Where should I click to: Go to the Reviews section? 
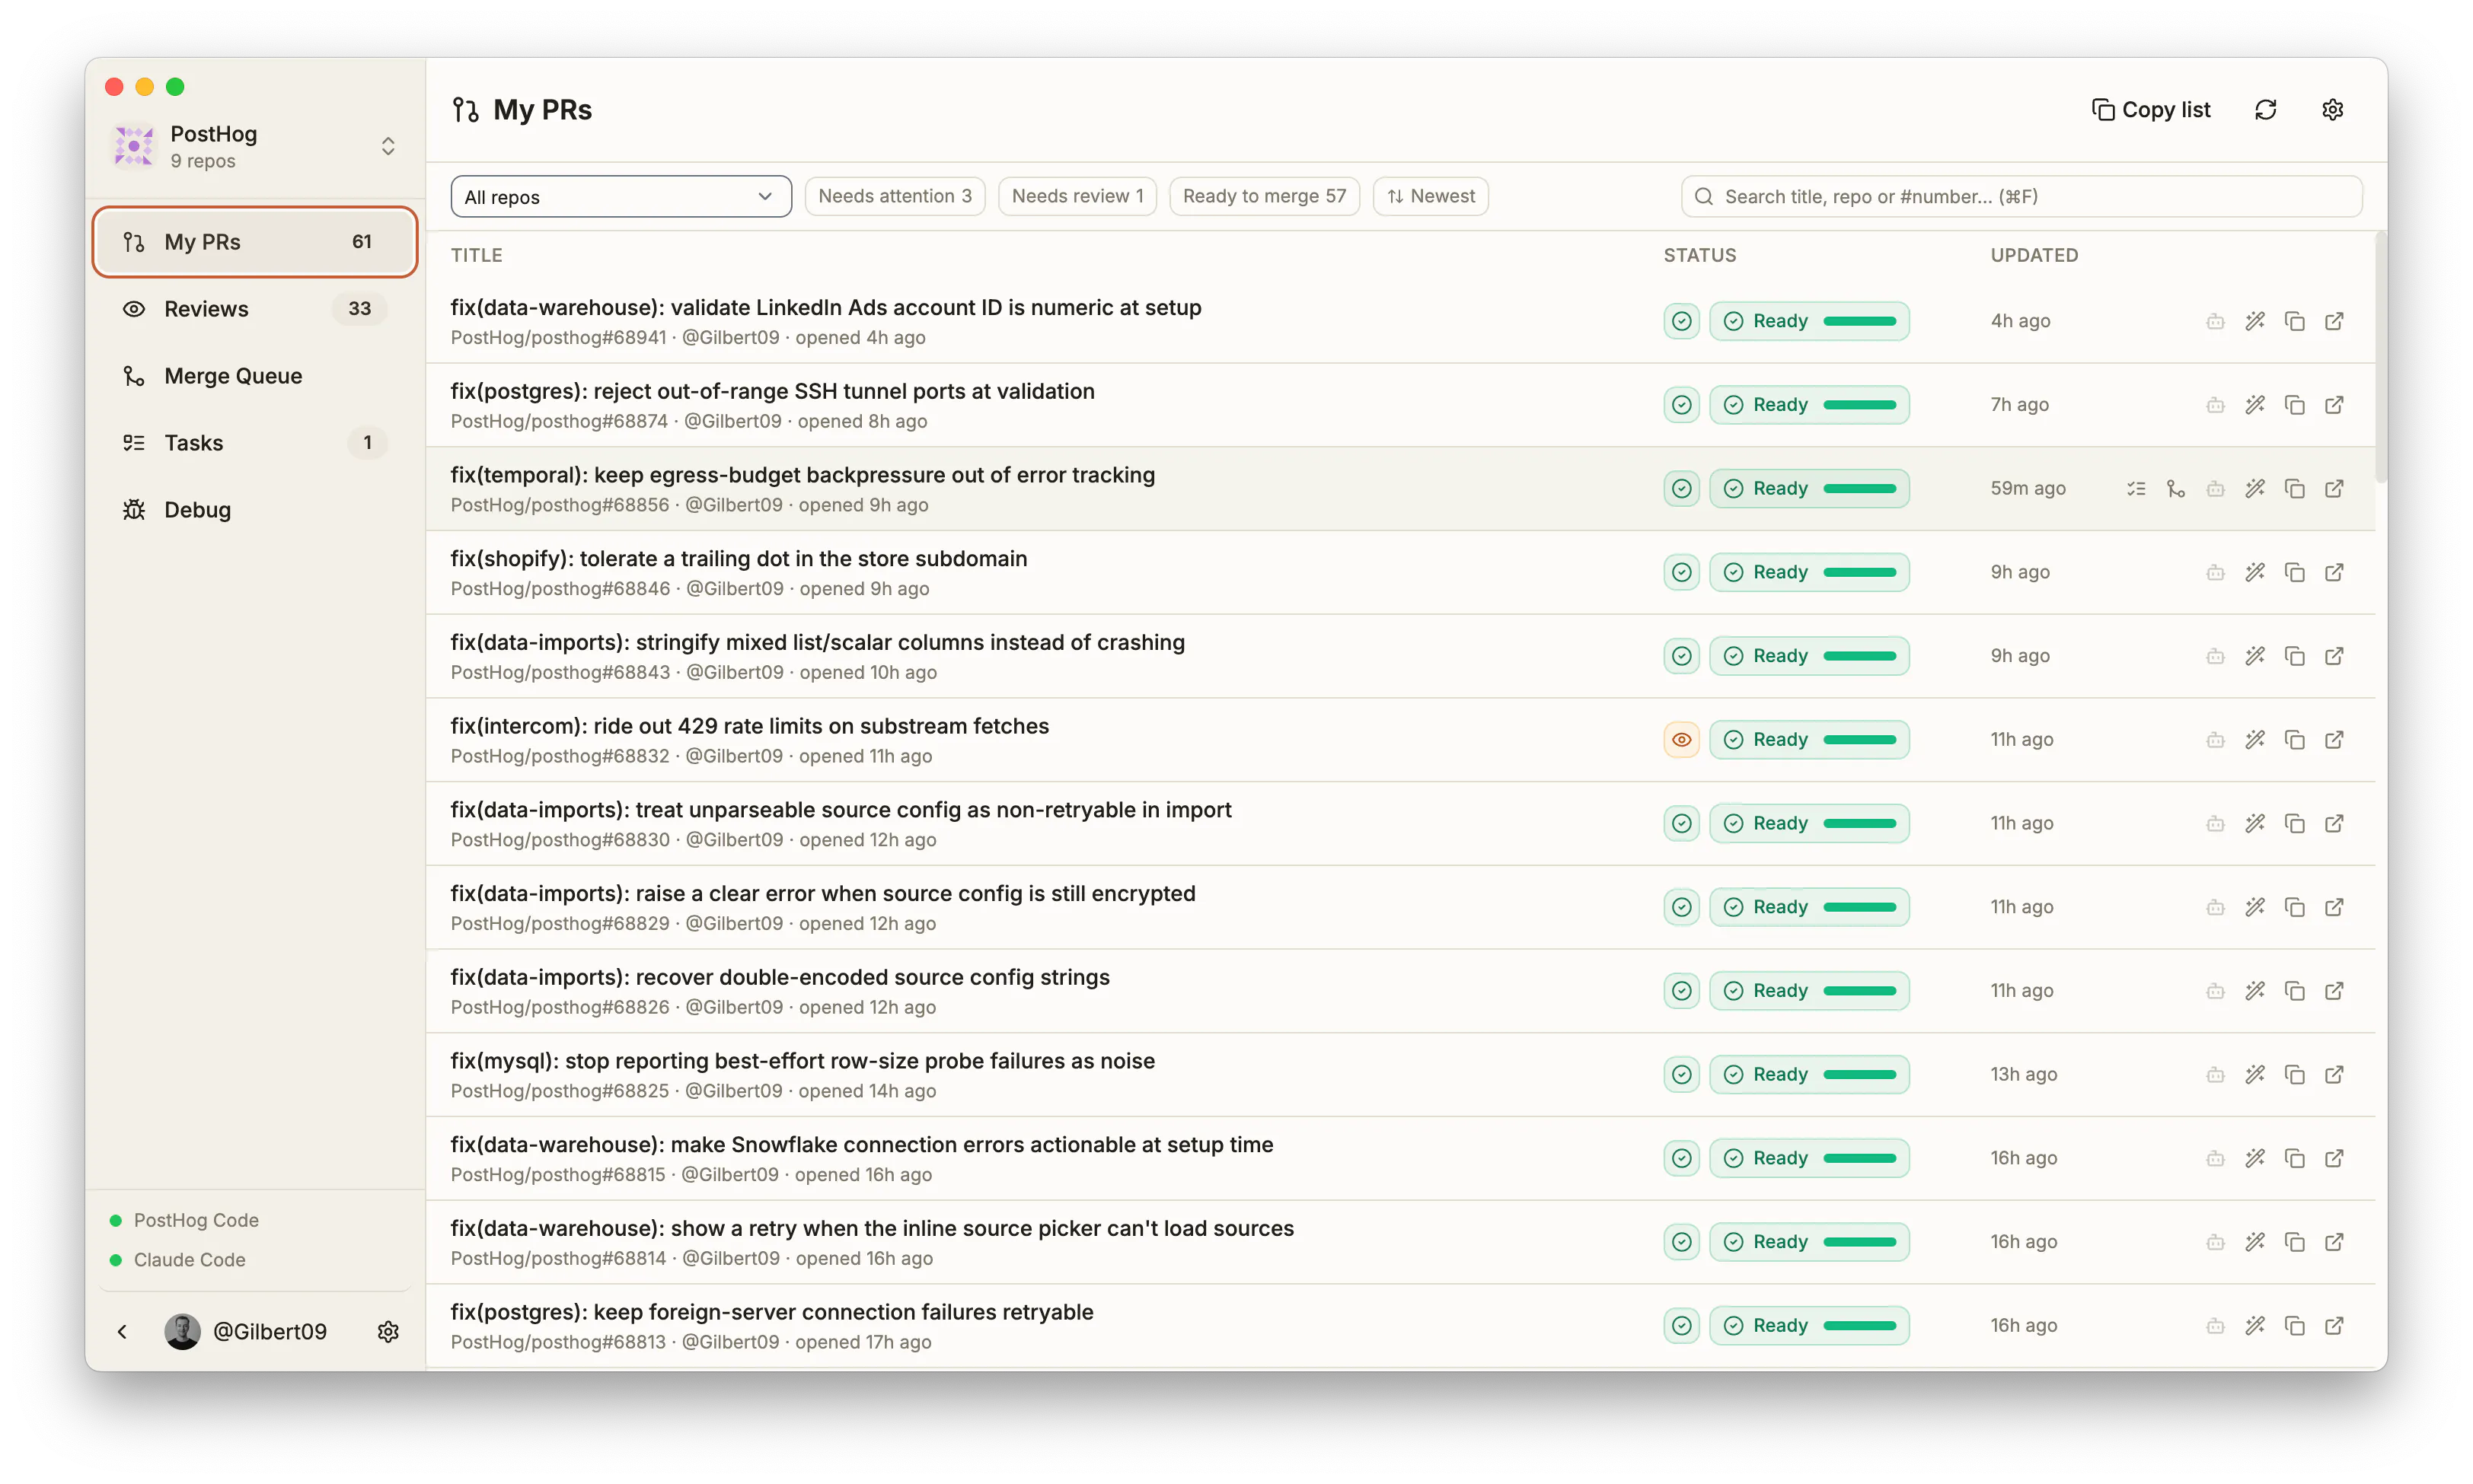tap(254, 309)
